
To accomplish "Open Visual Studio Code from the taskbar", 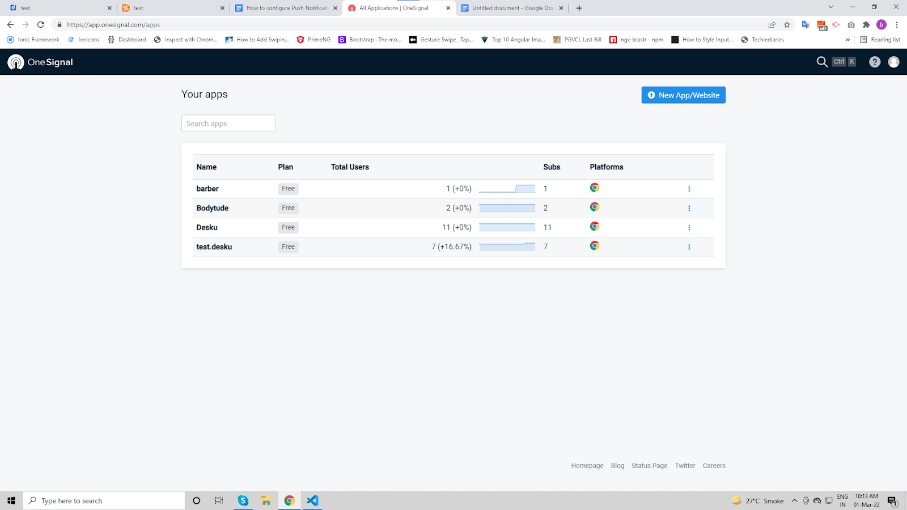I will pos(312,500).
